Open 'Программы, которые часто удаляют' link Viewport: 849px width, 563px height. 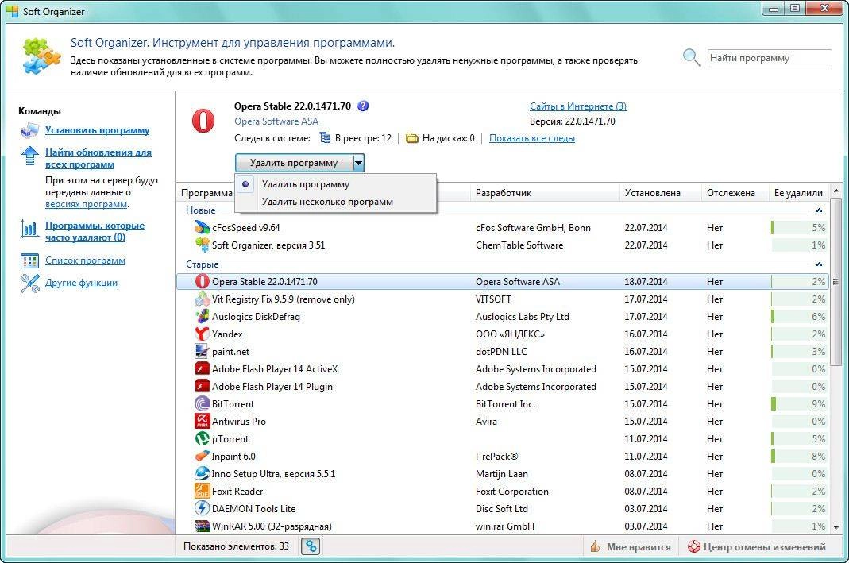[95, 231]
